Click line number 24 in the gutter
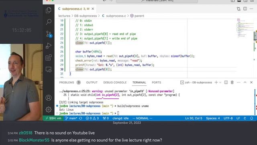This screenshot has height=145, width=257. coord(61,43)
